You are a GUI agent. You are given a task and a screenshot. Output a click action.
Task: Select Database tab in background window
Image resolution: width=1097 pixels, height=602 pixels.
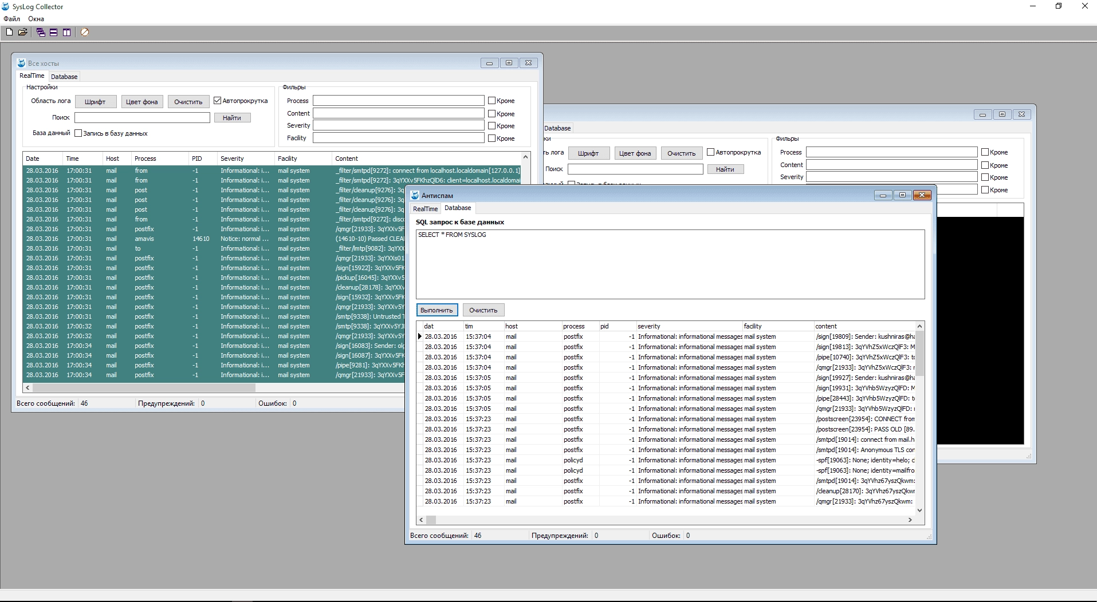[x=557, y=128]
